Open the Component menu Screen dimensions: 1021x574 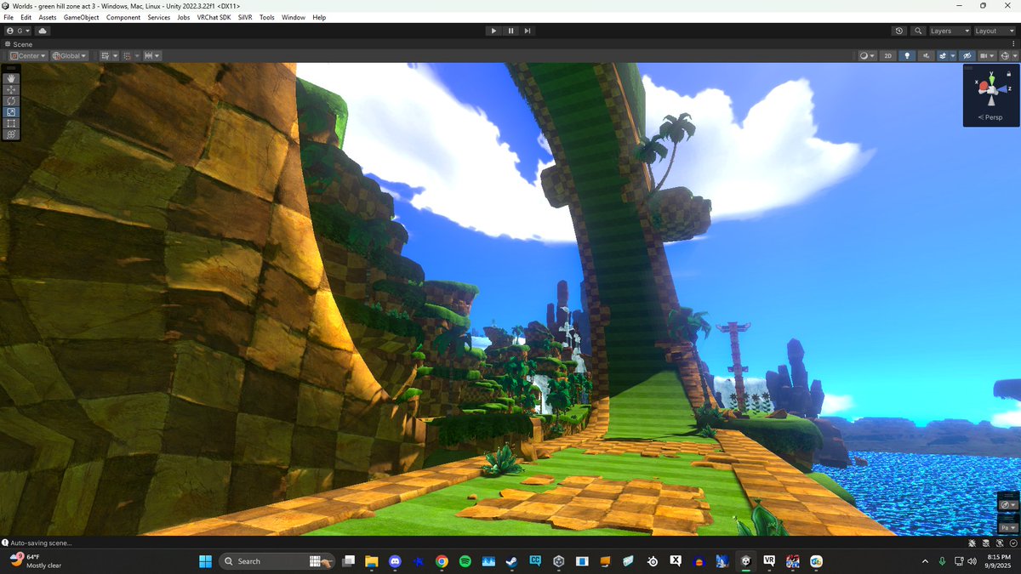click(x=123, y=17)
